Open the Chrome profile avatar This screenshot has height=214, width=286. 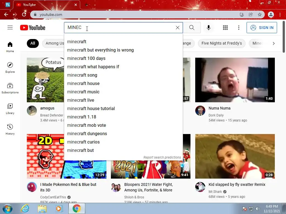point(271,14)
